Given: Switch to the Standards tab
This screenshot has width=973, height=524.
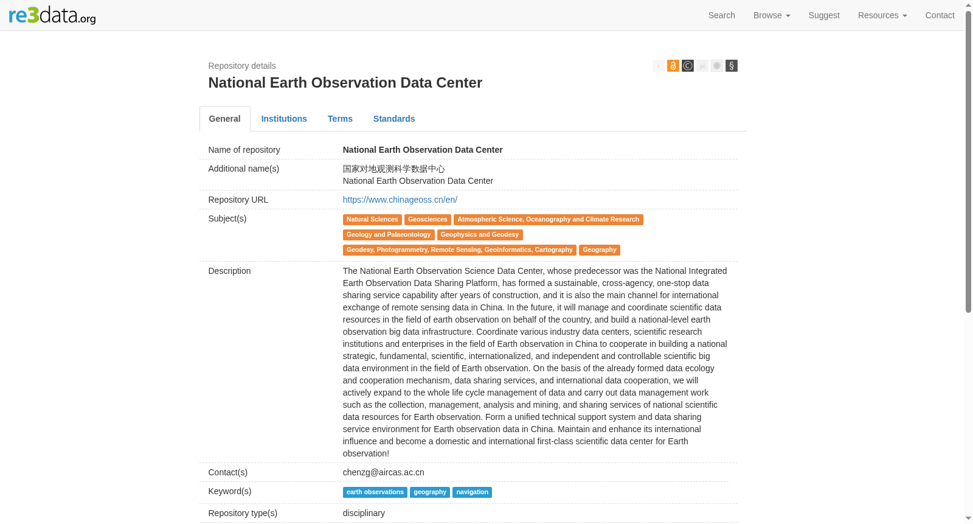Looking at the screenshot, I should [394, 119].
